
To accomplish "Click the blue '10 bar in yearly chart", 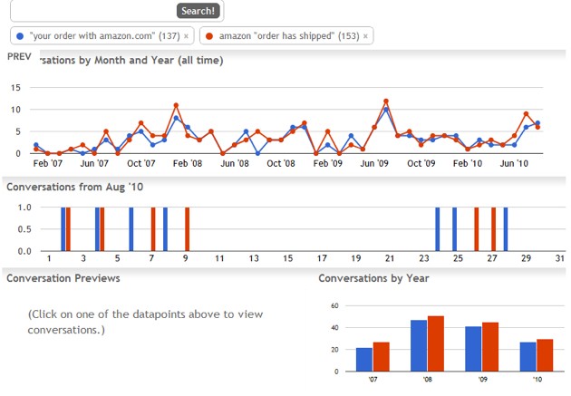I will tap(528, 357).
